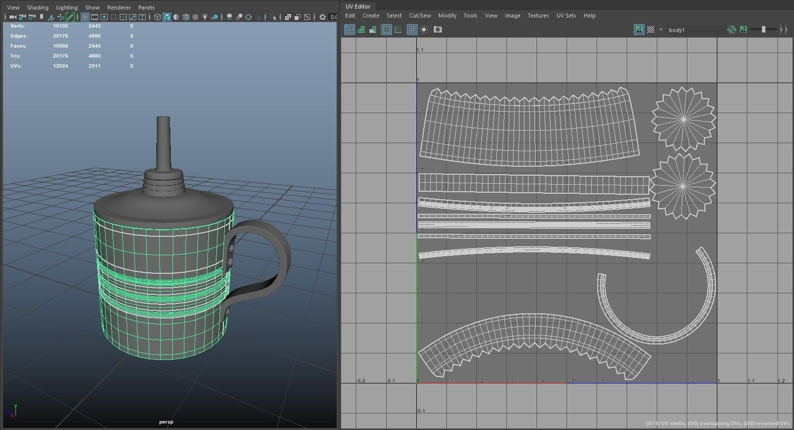Open the Renderer menu

pyautogui.click(x=119, y=8)
